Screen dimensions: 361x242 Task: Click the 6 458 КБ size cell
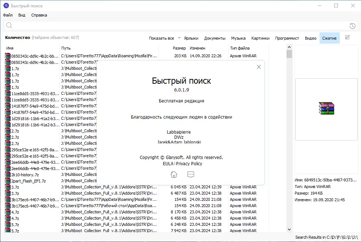point(179,218)
